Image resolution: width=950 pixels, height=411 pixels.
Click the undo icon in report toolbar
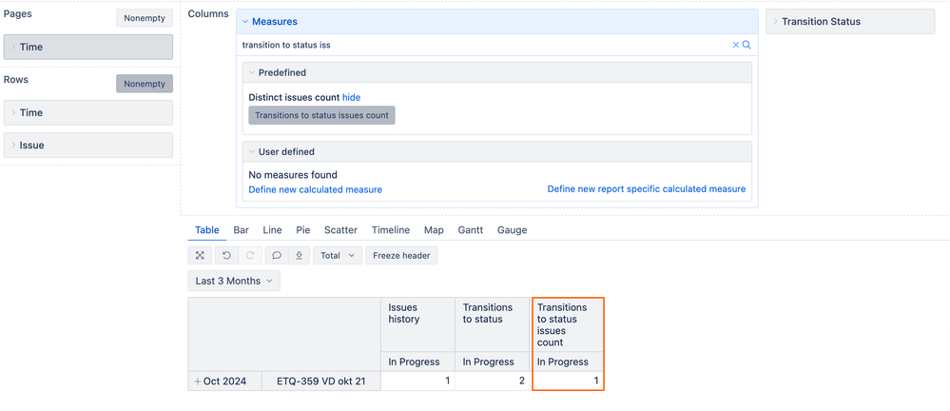point(226,256)
